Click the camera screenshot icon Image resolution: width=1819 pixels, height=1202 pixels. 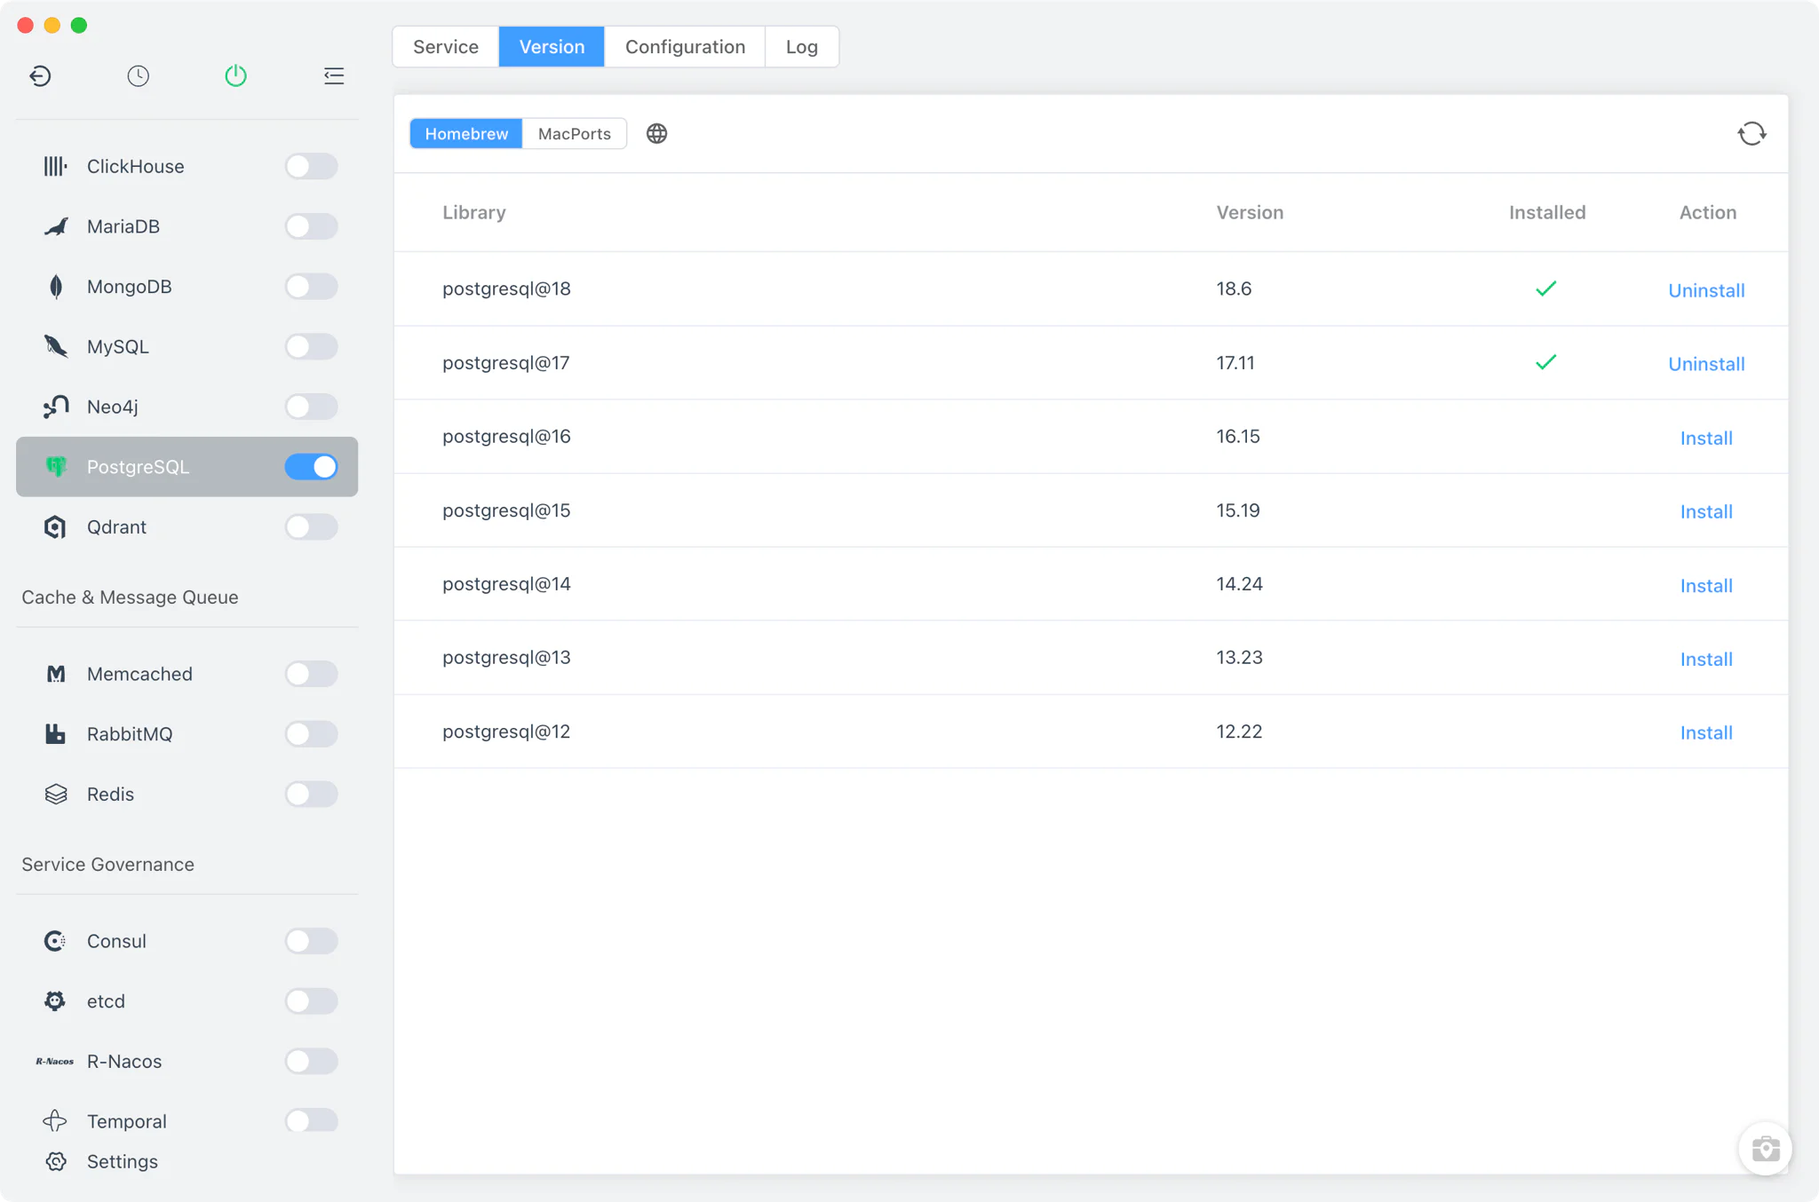1765,1149
